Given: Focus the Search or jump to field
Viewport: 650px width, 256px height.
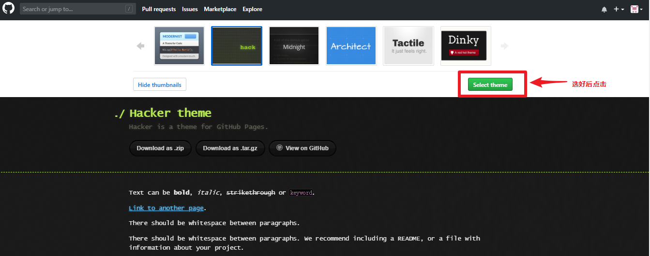Looking at the screenshot, I should tap(77, 9).
